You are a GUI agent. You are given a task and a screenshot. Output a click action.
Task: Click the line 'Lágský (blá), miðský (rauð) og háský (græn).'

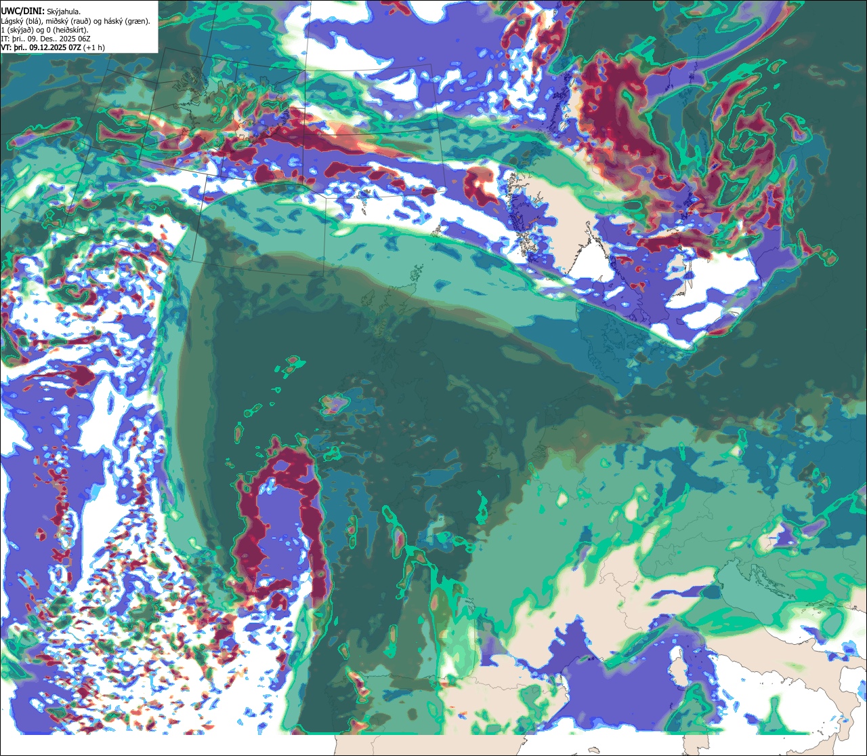point(76,21)
